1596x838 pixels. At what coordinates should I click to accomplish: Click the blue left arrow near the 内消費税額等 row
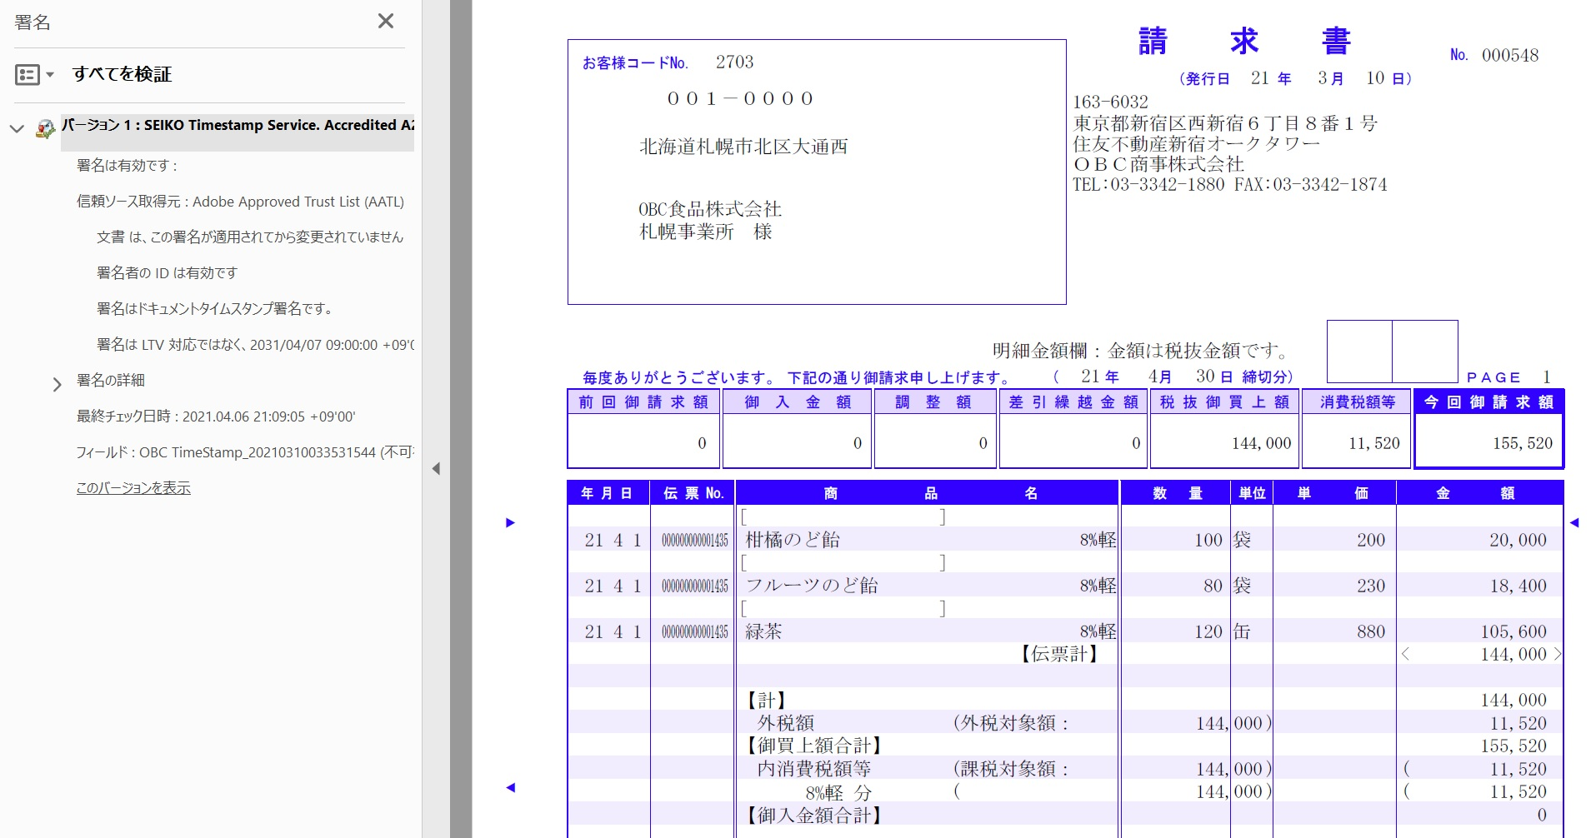pos(510,786)
